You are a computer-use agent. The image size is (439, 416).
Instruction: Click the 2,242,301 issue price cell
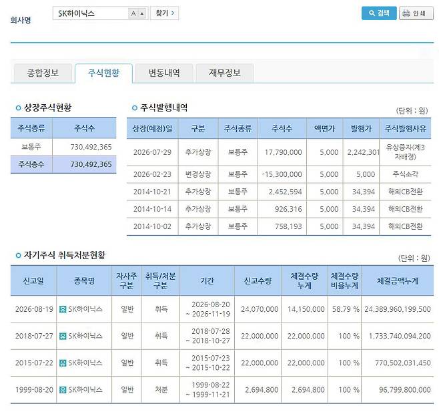point(361,152)
